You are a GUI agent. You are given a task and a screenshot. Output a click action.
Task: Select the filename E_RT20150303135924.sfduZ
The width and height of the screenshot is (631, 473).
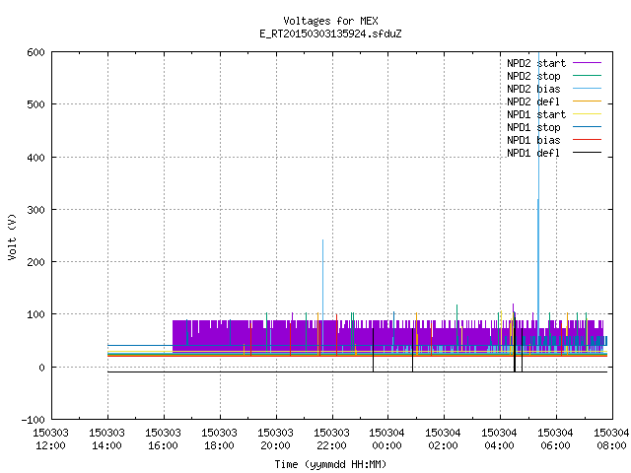pos(330,34)
